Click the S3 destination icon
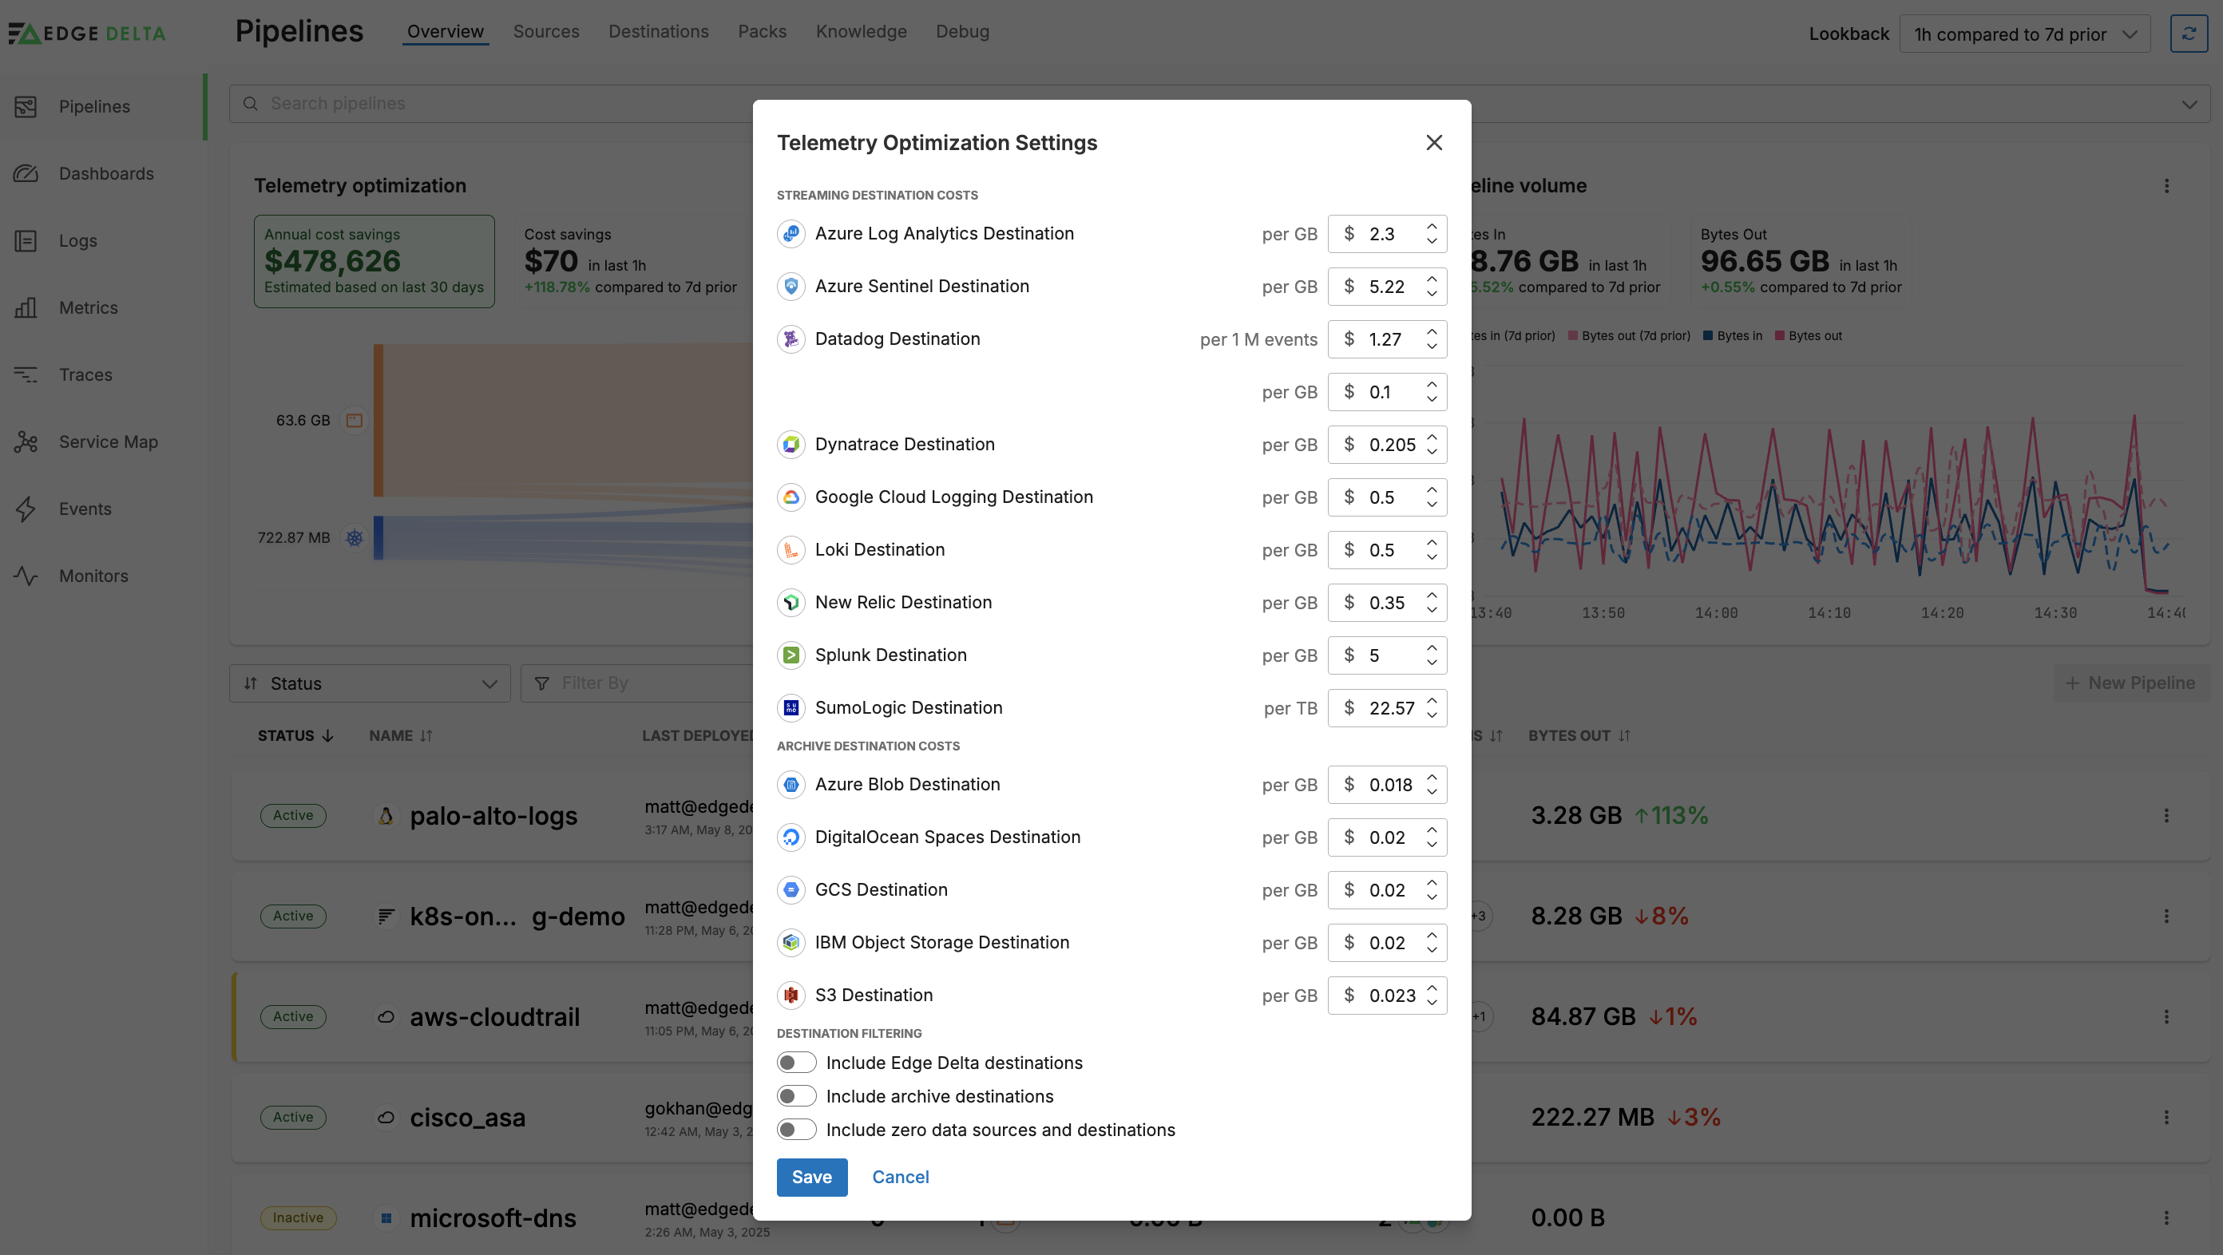This screenshot has height=1255, width=2223. [791, 995]
